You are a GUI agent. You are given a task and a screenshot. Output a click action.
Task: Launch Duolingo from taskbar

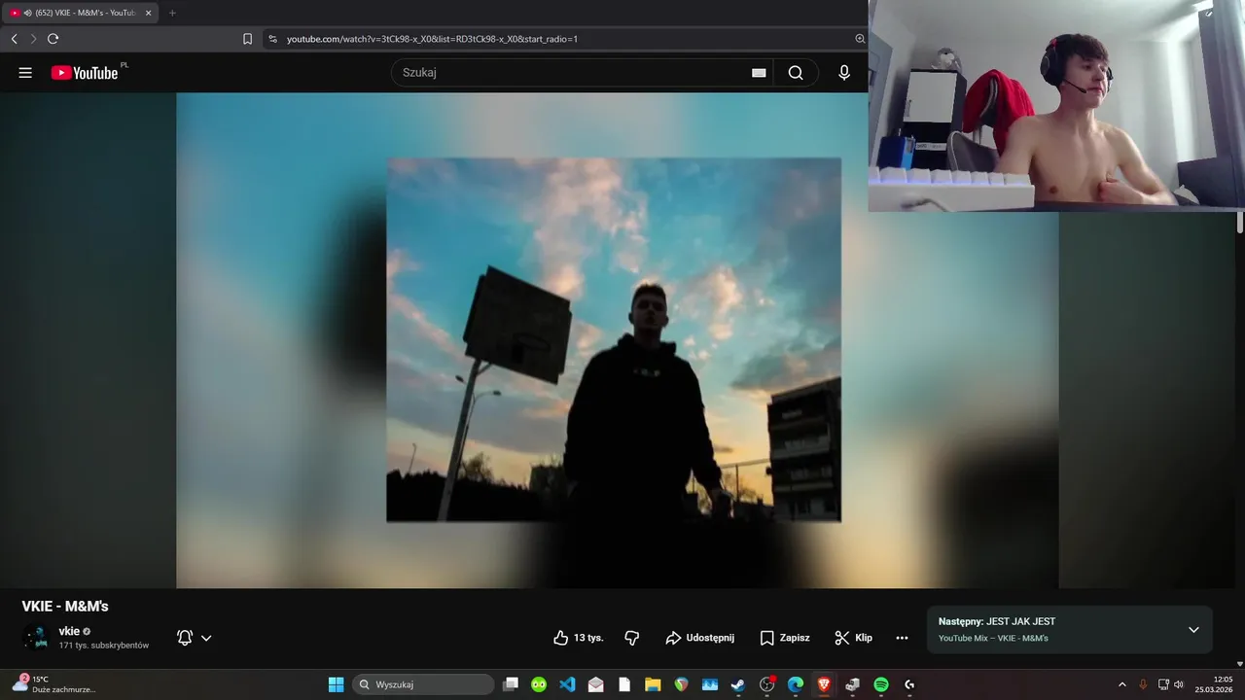[539, 684]
